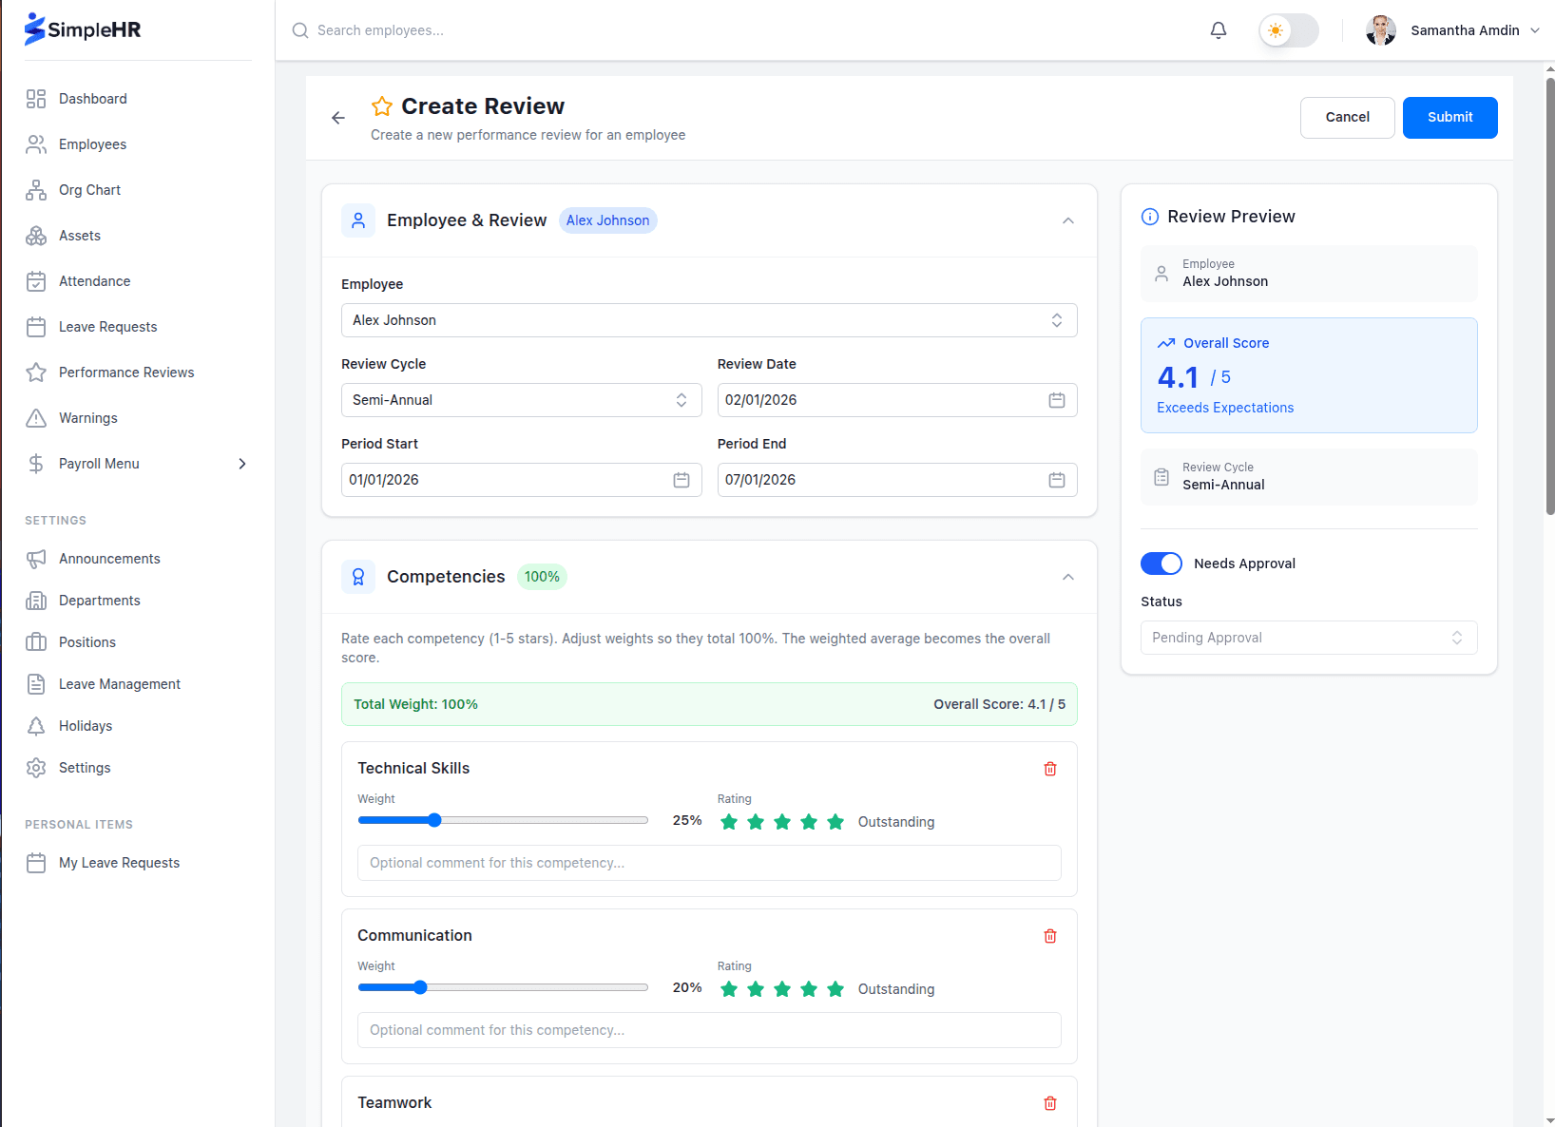This screenshot has height=1127, width=1555.
Task: Open the Org Chart section
Action: coord(88,189)
